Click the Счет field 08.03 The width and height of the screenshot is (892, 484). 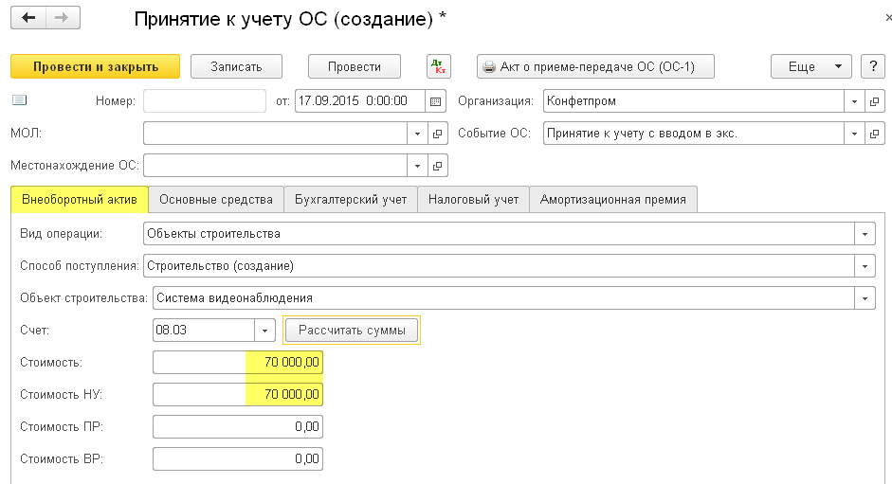point(204,331)
